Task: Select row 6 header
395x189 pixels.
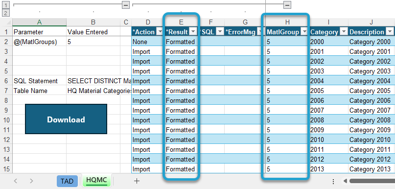Action: click(x=6, y=81)
